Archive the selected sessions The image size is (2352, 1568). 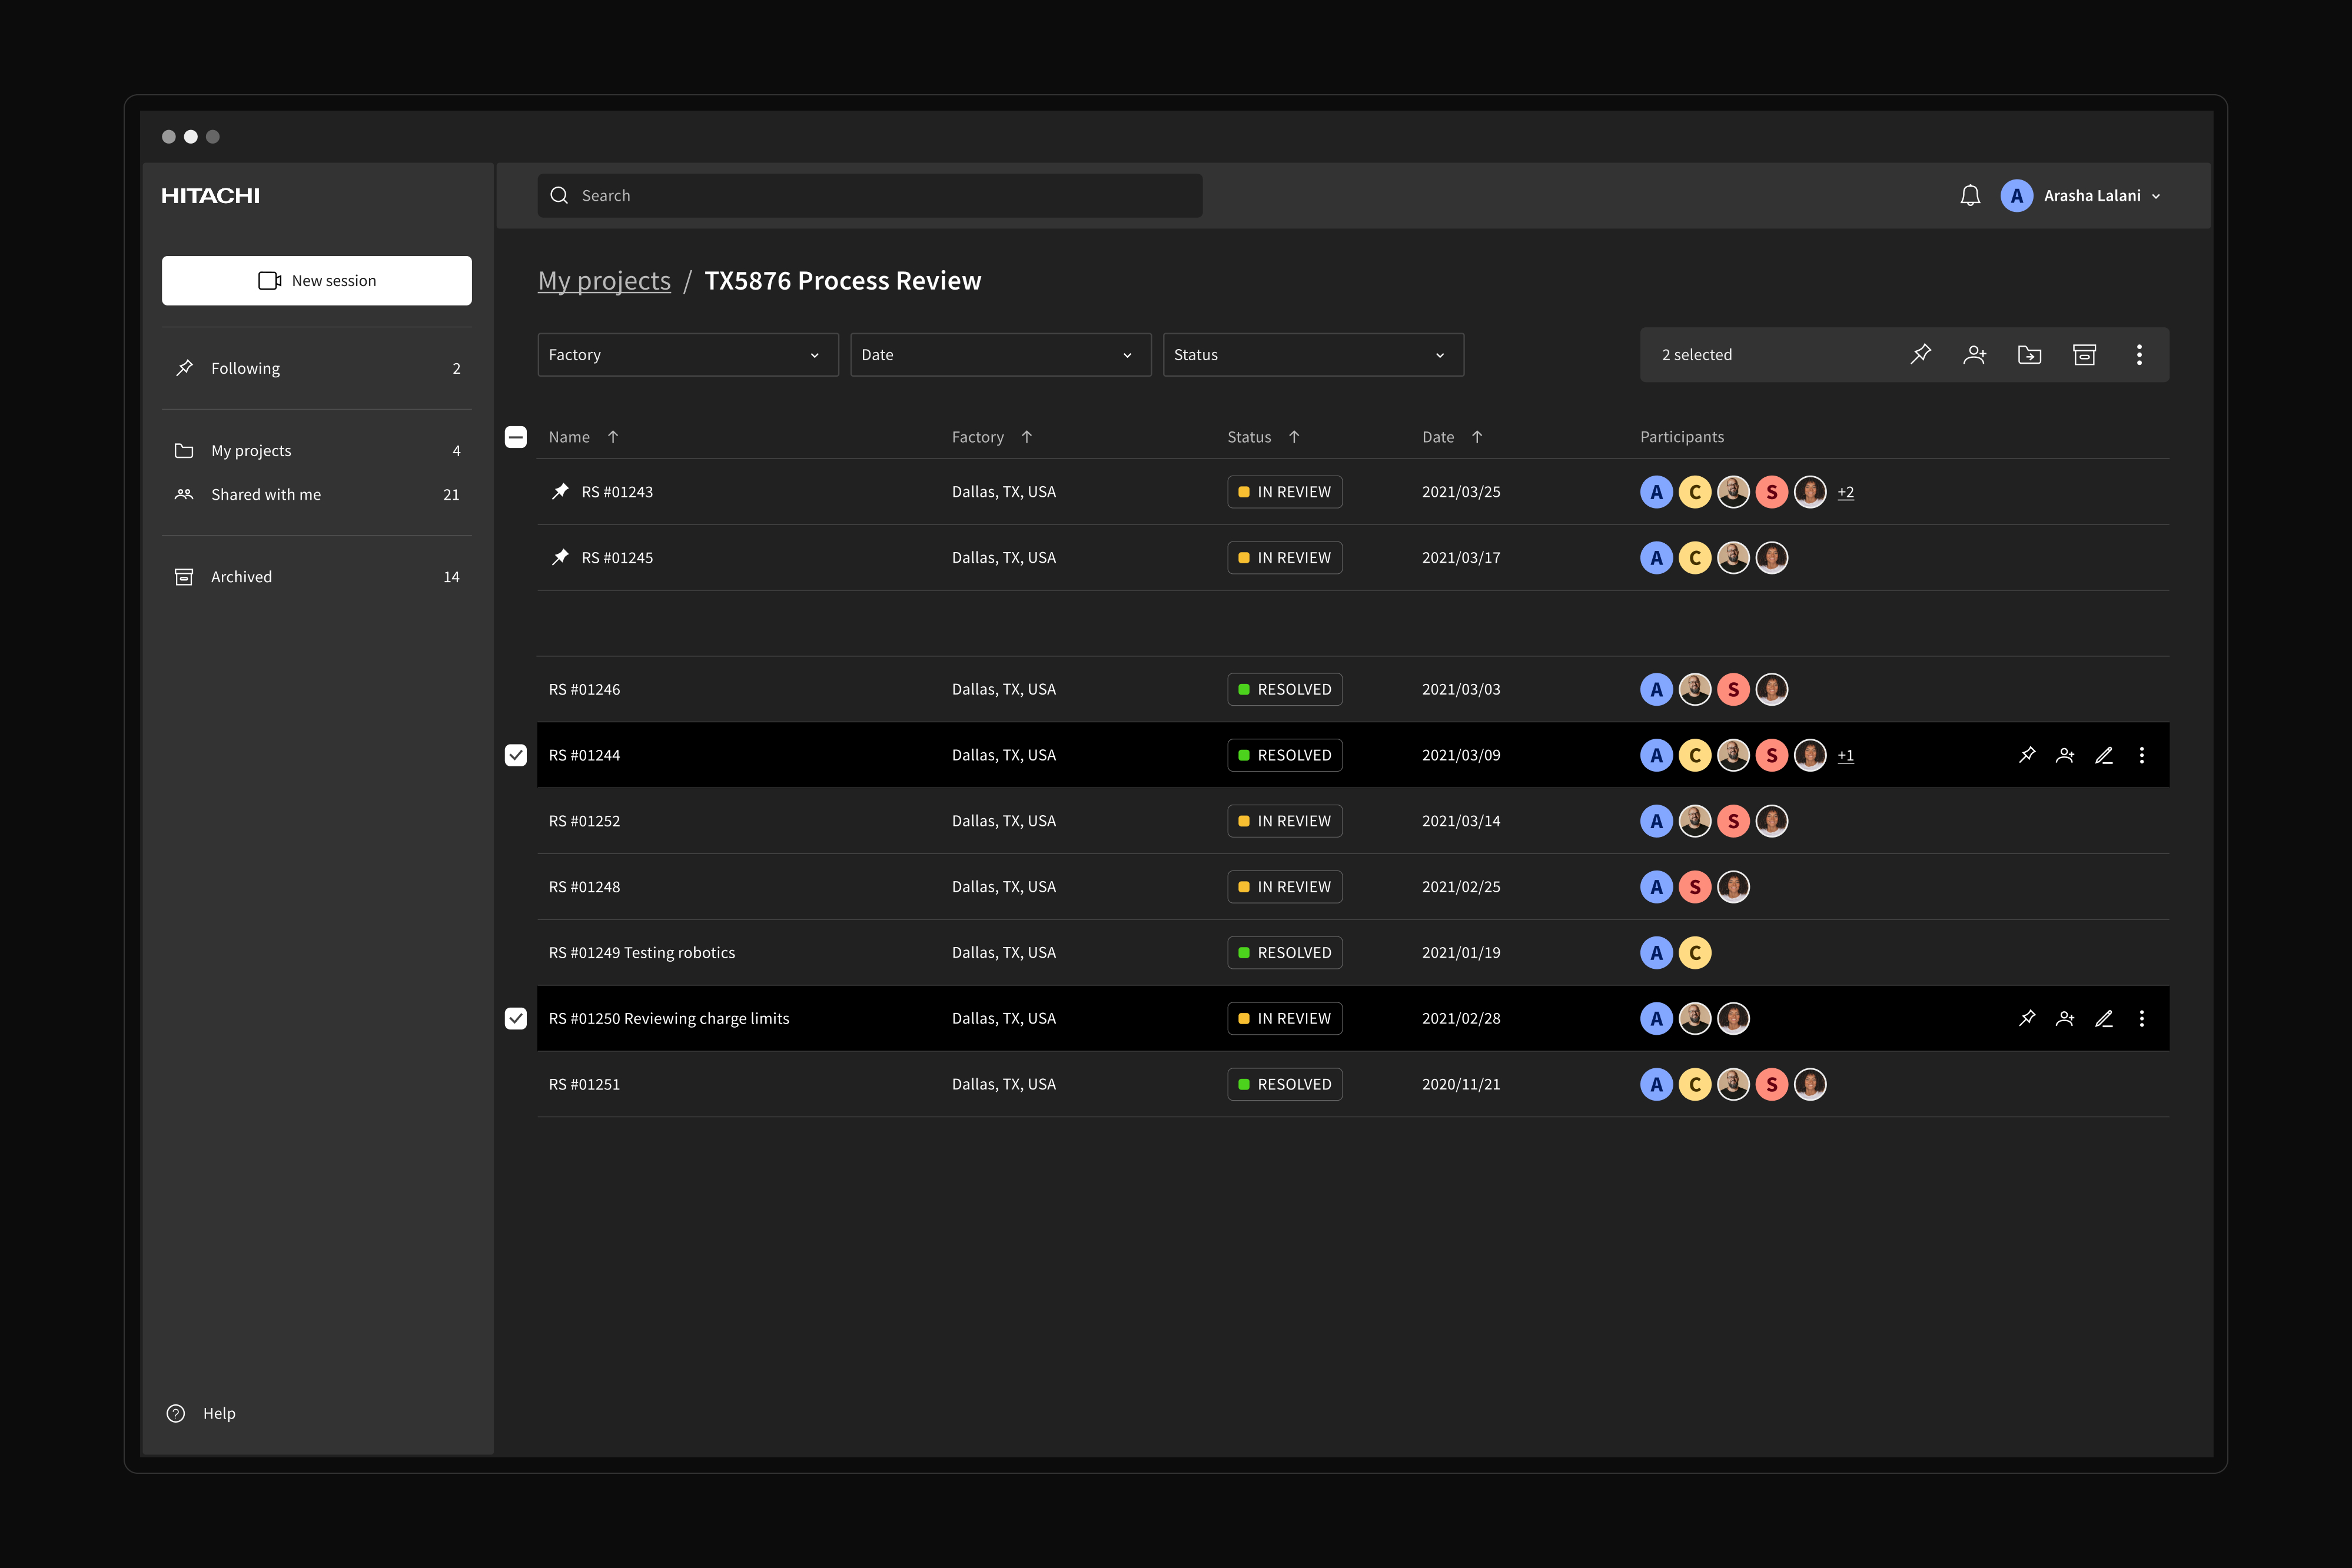(x=2084, y=354)
